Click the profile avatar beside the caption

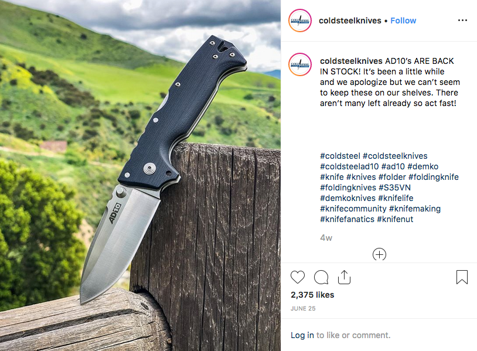click(x=300, y=64)
